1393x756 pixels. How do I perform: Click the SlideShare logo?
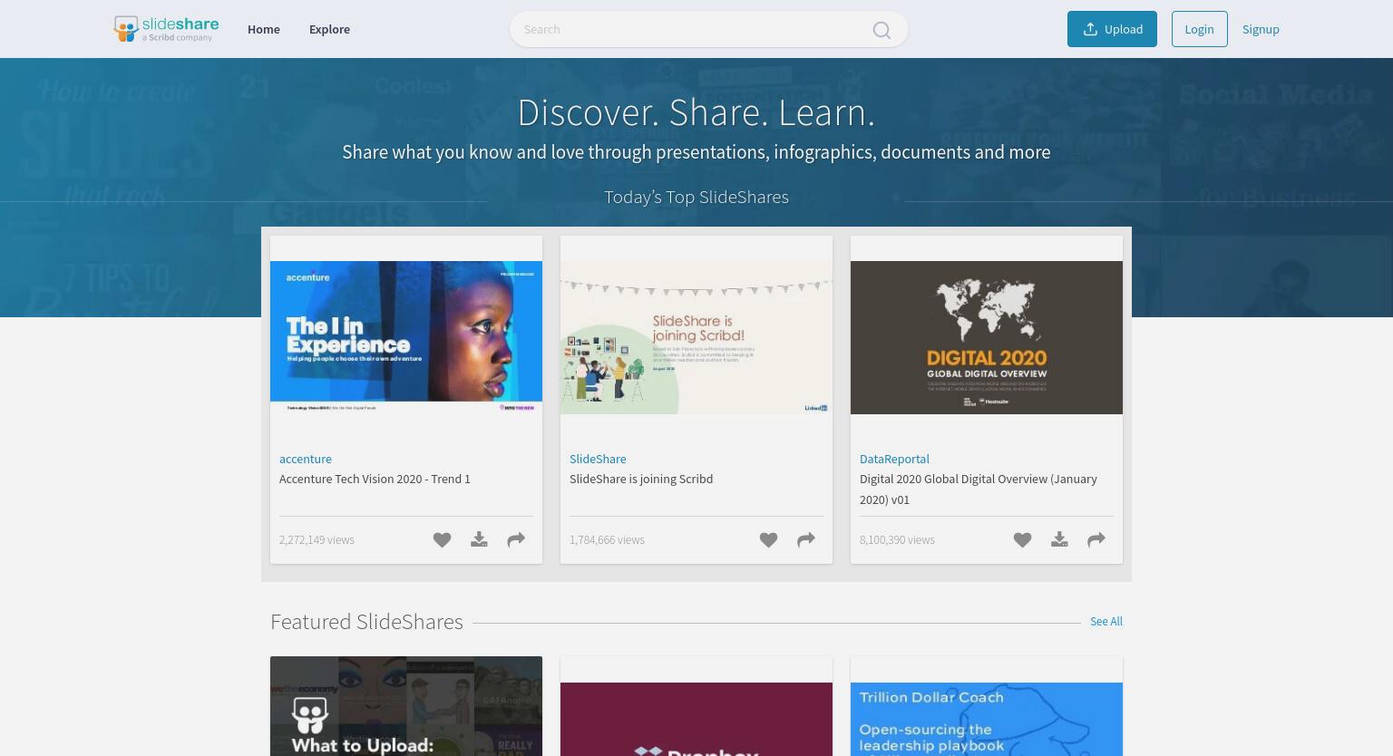tap(166, 29)
